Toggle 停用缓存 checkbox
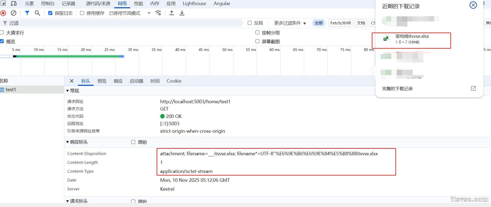 pyautogui.click(x=82, y=13)
